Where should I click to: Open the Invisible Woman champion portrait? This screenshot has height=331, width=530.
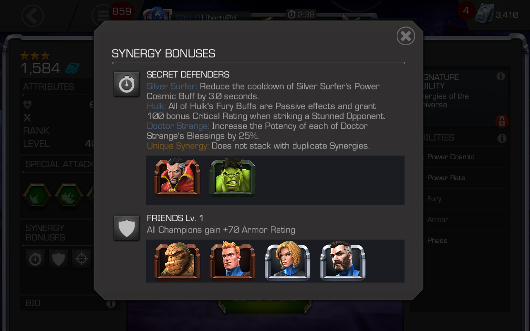click(287, 261)
